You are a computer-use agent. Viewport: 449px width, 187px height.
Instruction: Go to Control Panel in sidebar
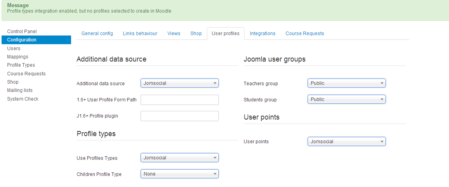pos(22,31)
